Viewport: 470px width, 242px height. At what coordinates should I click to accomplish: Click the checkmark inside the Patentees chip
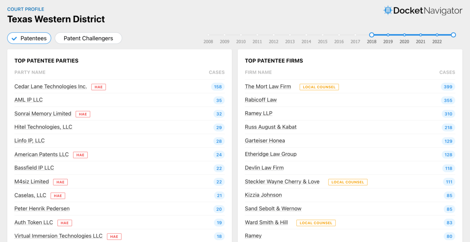[x=14, y=38]
